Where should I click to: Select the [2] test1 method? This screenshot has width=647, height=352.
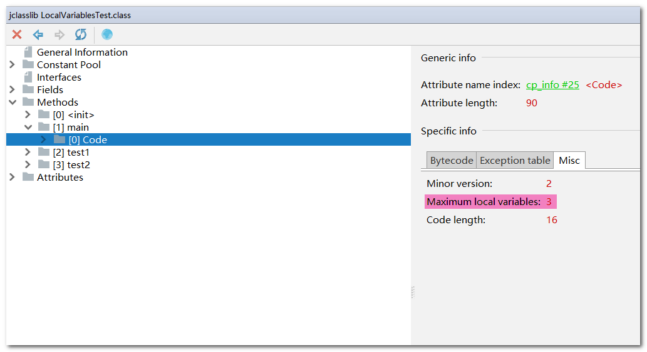point(71,153)
